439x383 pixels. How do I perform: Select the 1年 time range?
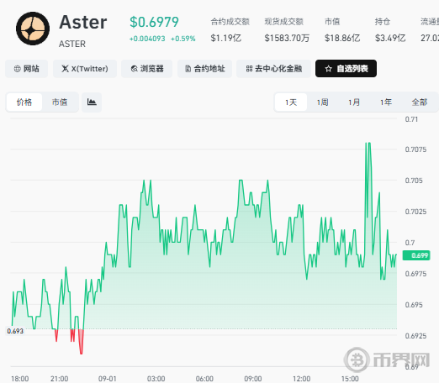coord(386,102)
